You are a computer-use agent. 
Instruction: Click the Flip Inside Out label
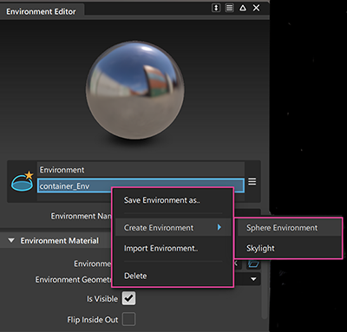pyautogui.click(x=93, y=320)
